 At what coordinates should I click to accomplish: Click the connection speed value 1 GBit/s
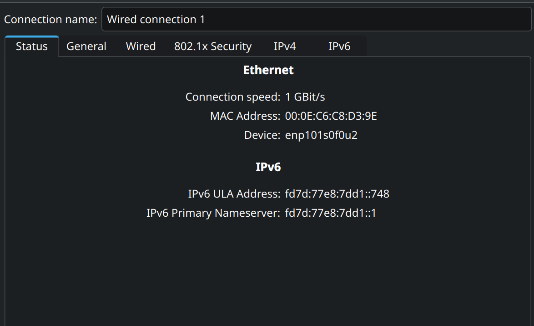305,97
